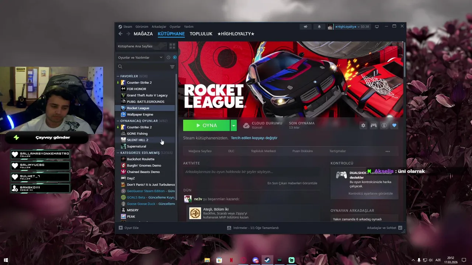Switch to Big Picture mode icon
Image resolution: width=472 pixels, height=265 pixels.
pyautogui.click(x=377, y=26)
